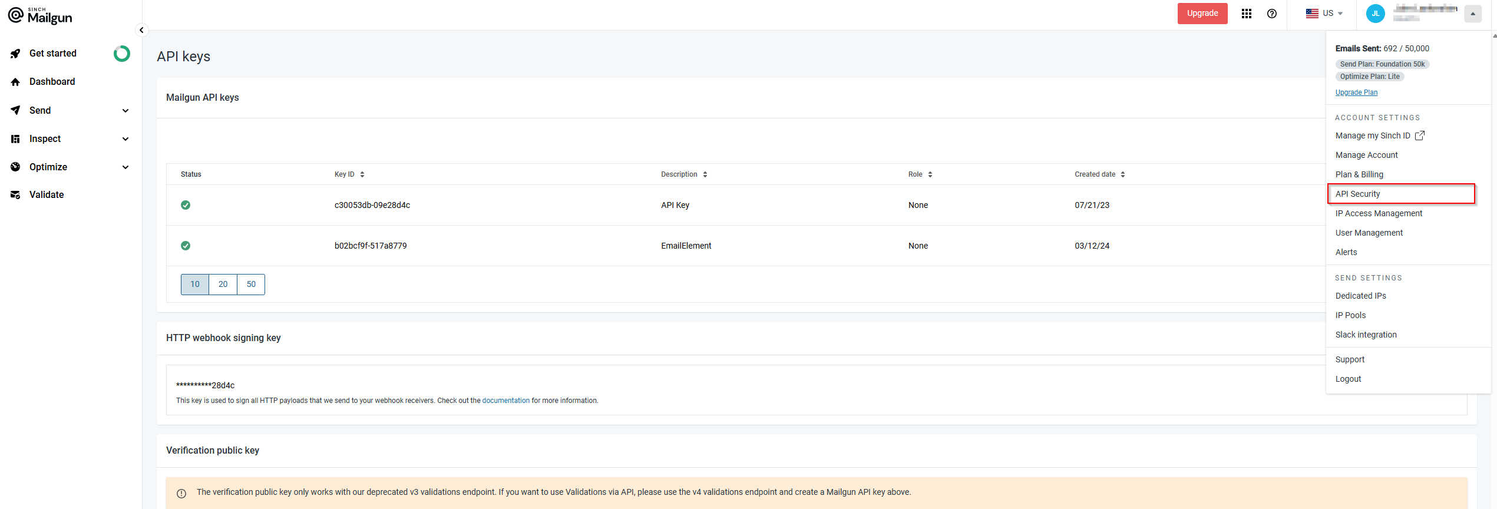
Task: Click the JL user avatar
Action: point(1375,14)
